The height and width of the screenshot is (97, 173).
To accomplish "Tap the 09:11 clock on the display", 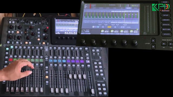I will pyautogui.click(x=135, y=6).
